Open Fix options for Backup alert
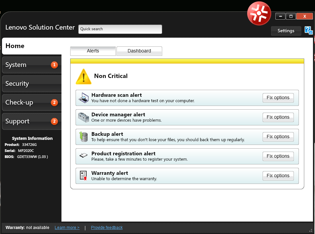315x234 pixels. (x=278, y=136)
